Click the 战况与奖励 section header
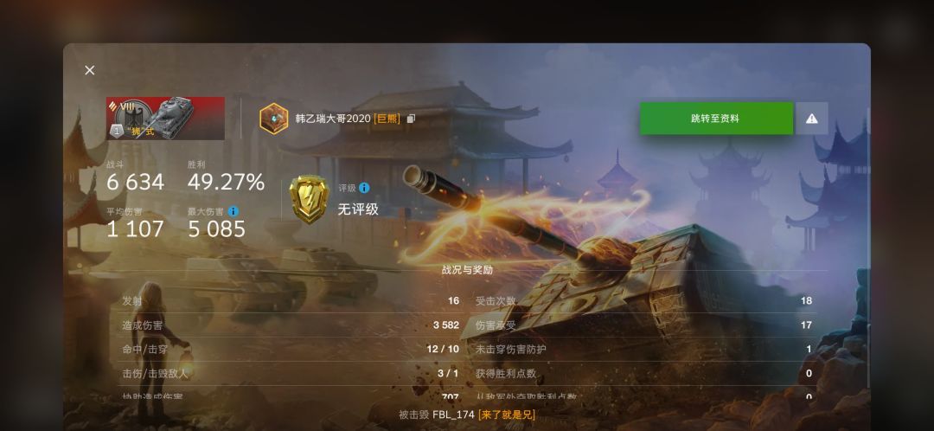This screenshot has width=934, height=431. tap(467, 269)
